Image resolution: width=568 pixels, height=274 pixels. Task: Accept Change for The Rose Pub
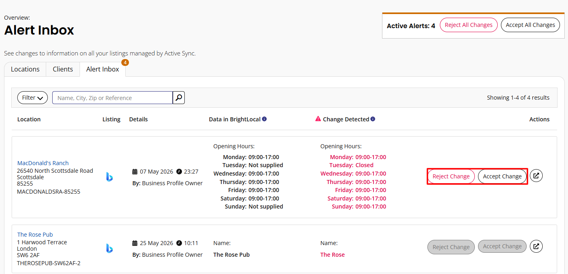point(503,246)
